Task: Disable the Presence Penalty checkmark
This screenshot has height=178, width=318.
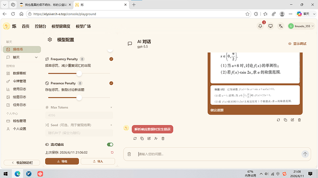Action: pos(111,83)
